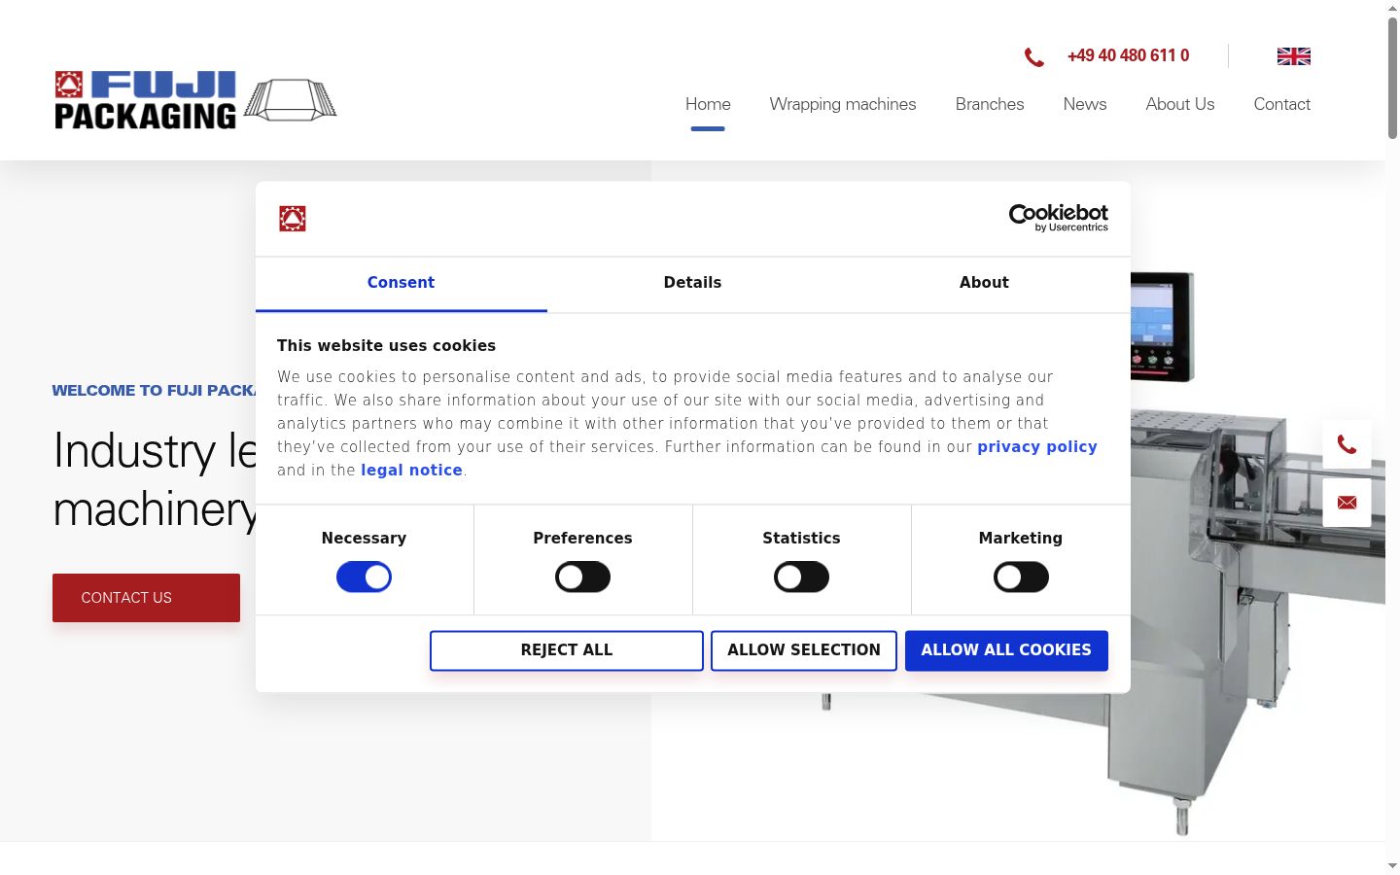Click the red Contact Us button
The height and width of the screenshot is (875, 1400).
[146, 598]
